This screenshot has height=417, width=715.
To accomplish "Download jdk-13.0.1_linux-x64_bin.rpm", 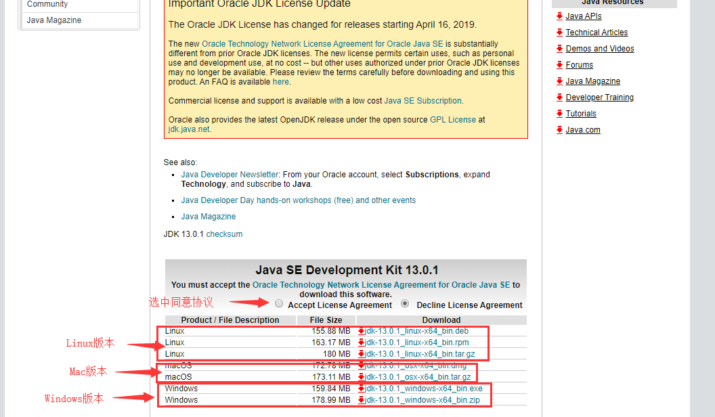I will coord(417,343).
